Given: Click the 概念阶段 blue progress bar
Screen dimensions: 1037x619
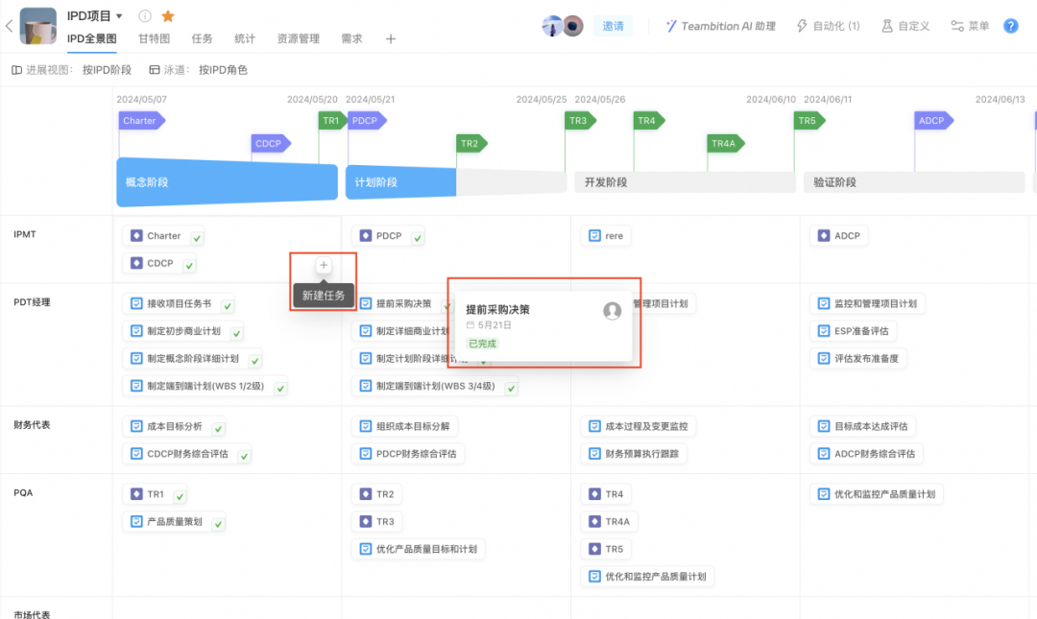Looking at the screenshot, I should pos(227,182).
